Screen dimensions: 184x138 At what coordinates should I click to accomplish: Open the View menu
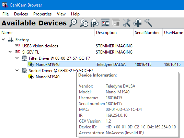(61, 14)
